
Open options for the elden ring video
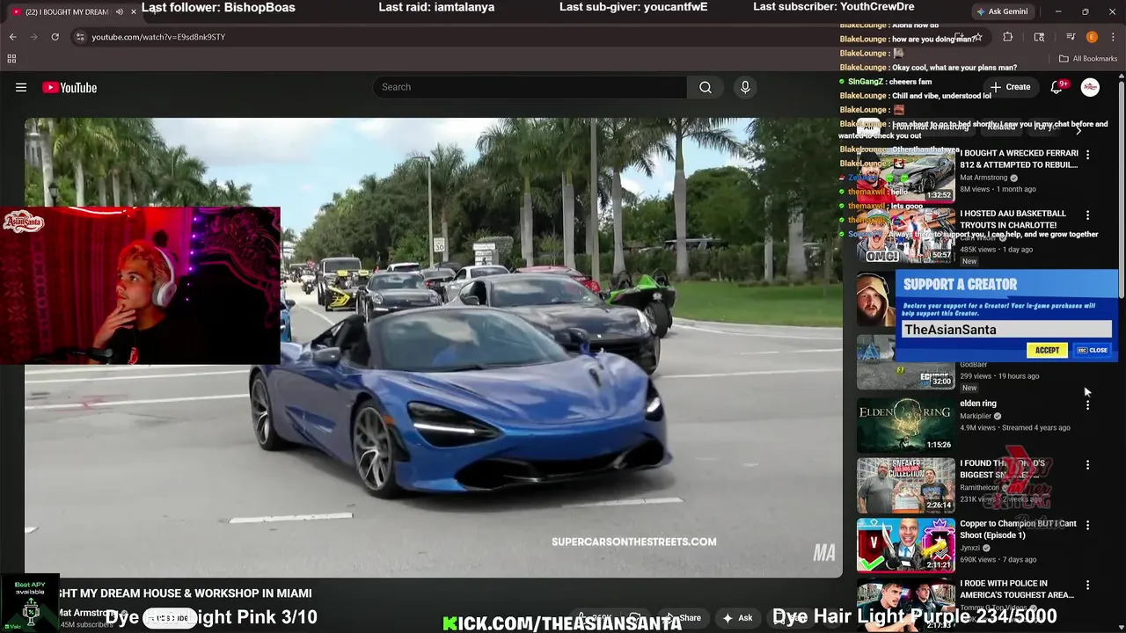pos(1087,404)
